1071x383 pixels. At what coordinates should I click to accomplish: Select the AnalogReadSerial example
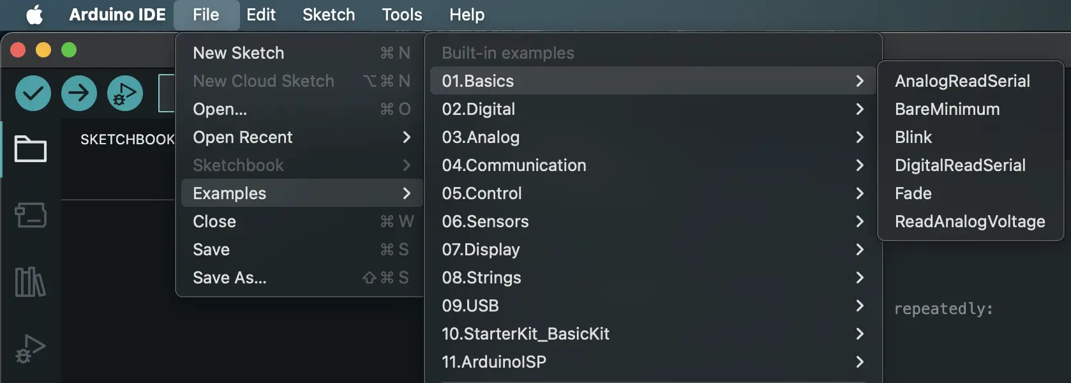pyautogui.click(x=962, y=80)
